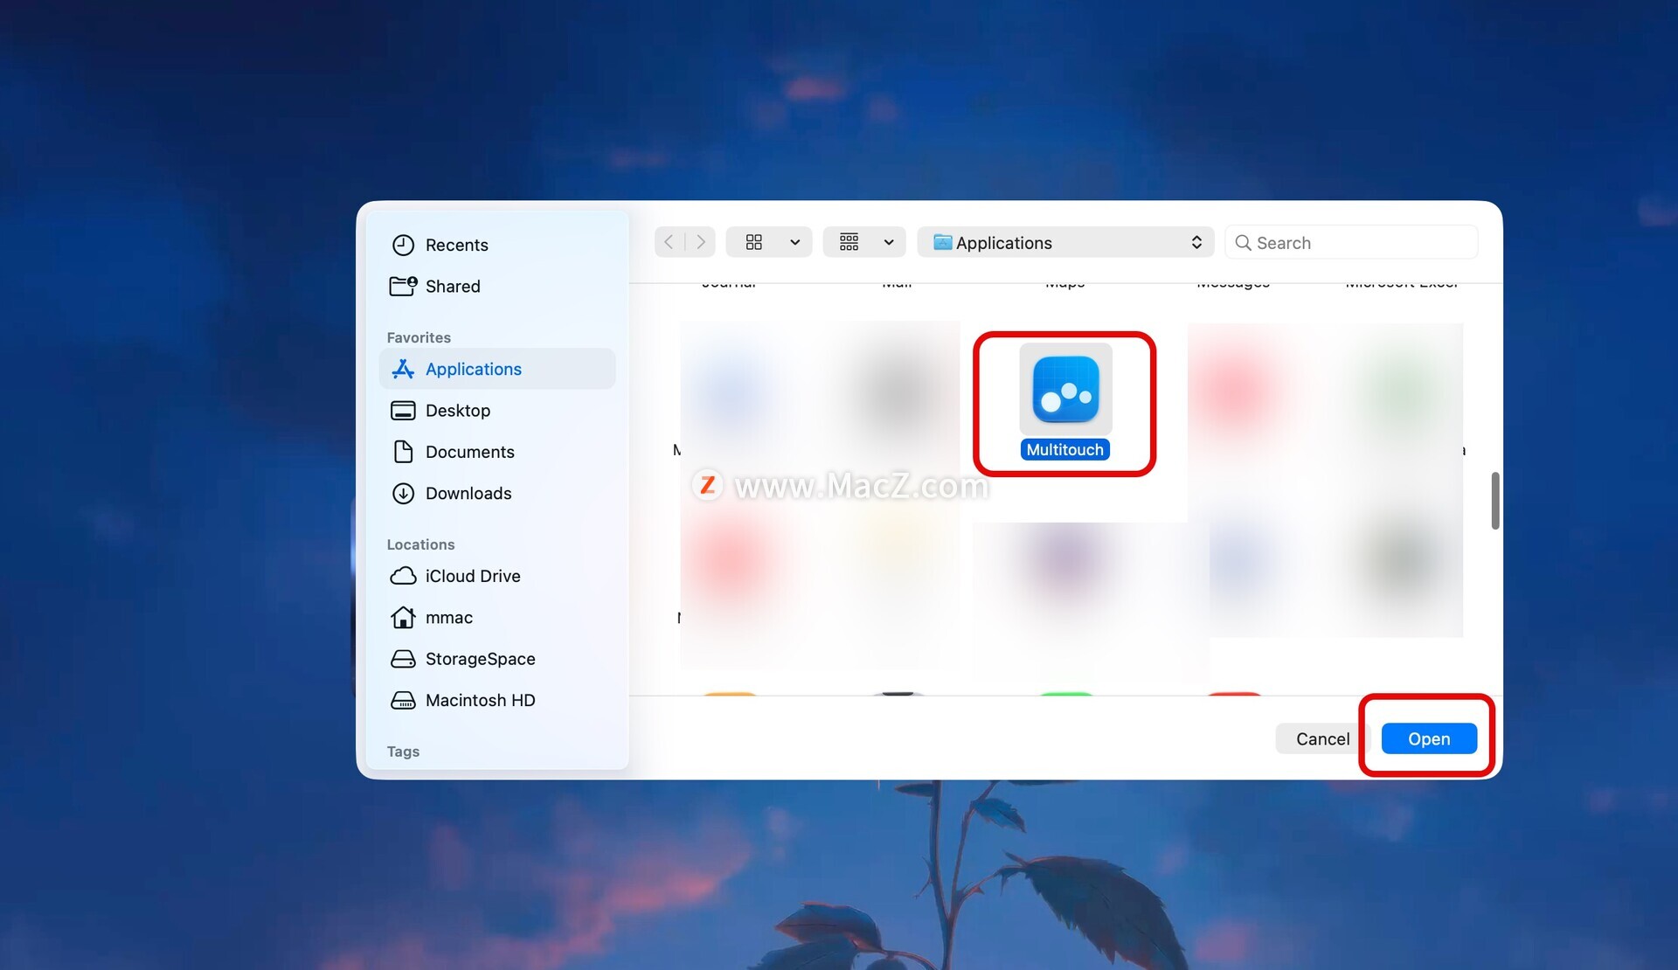Click the Multitouch file name label
This screenshot has height=970, width=1678.
[x=1065, y=450]
